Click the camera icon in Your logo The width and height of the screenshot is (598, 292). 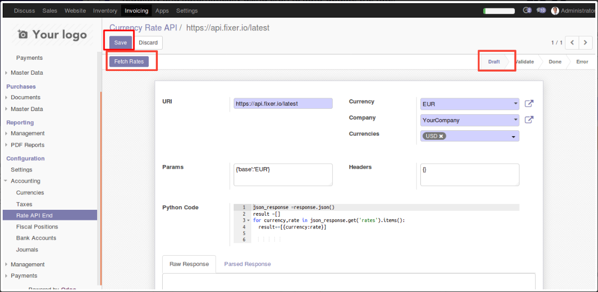coord(23,35)
